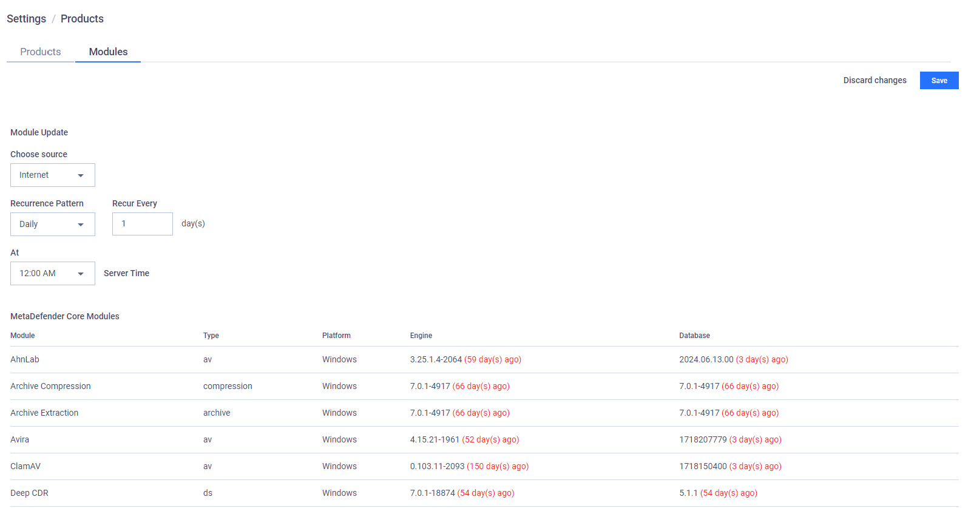
Task: Click ClamAV engine version 0.103.11-2093
Action: 437,466
